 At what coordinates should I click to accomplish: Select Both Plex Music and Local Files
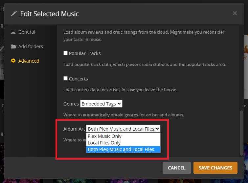[x=121, y=149]
